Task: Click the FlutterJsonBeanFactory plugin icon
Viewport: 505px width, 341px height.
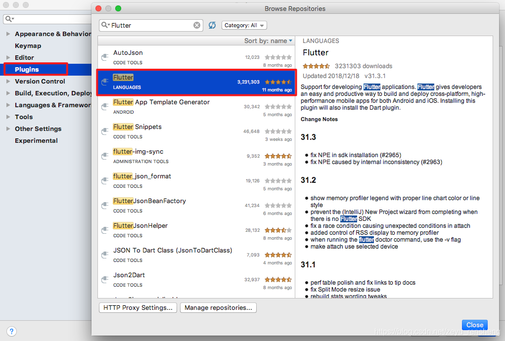Action: point(105,205)
